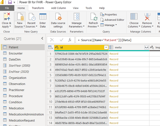Select the Patient query
Screen dimensions: 160x126
point(23,47)
